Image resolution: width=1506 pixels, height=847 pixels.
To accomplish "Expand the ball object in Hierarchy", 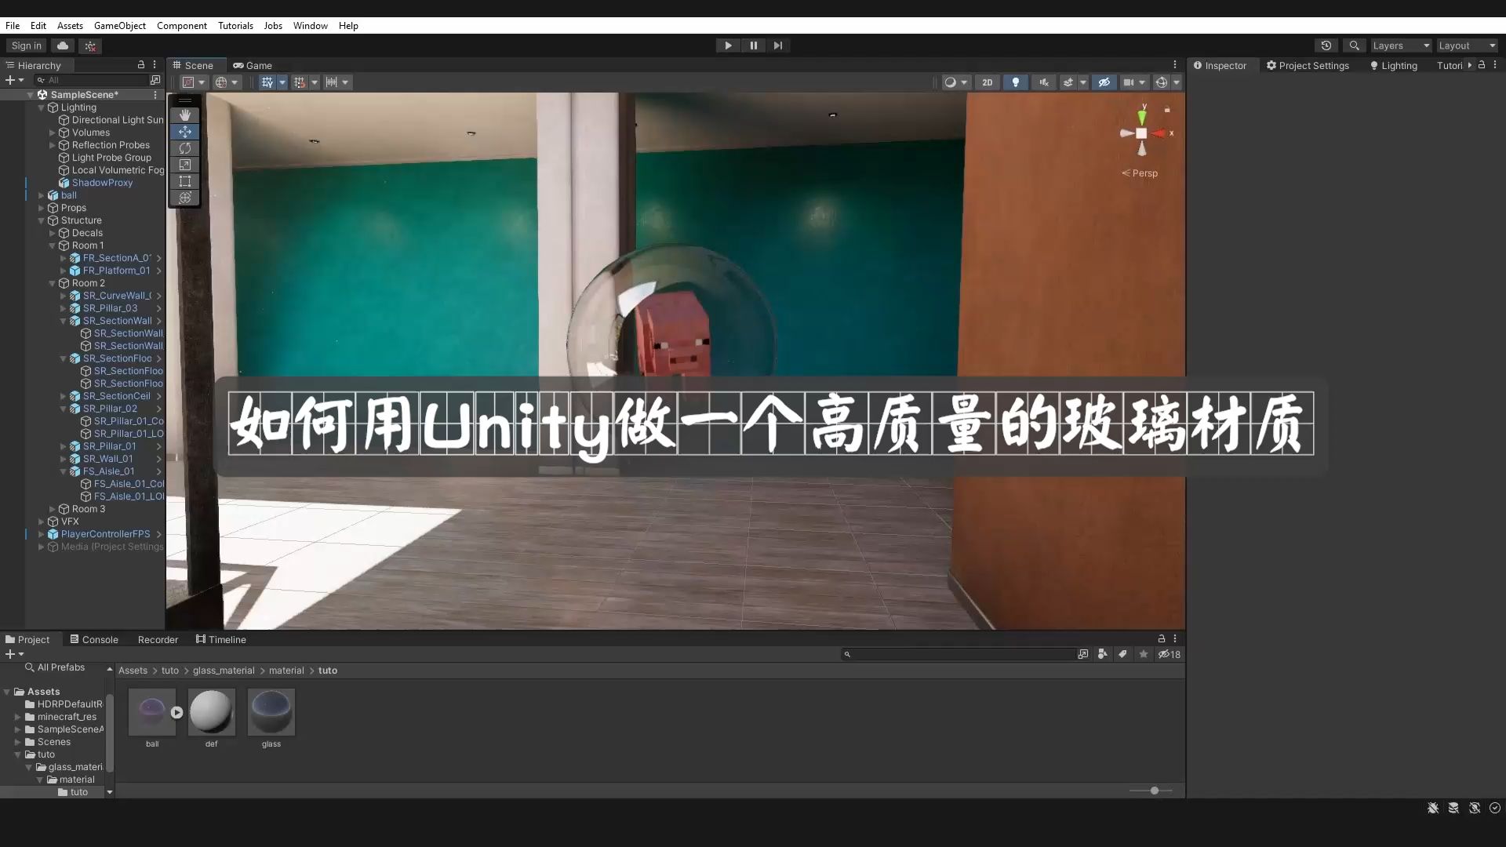I will pos(42,195).
